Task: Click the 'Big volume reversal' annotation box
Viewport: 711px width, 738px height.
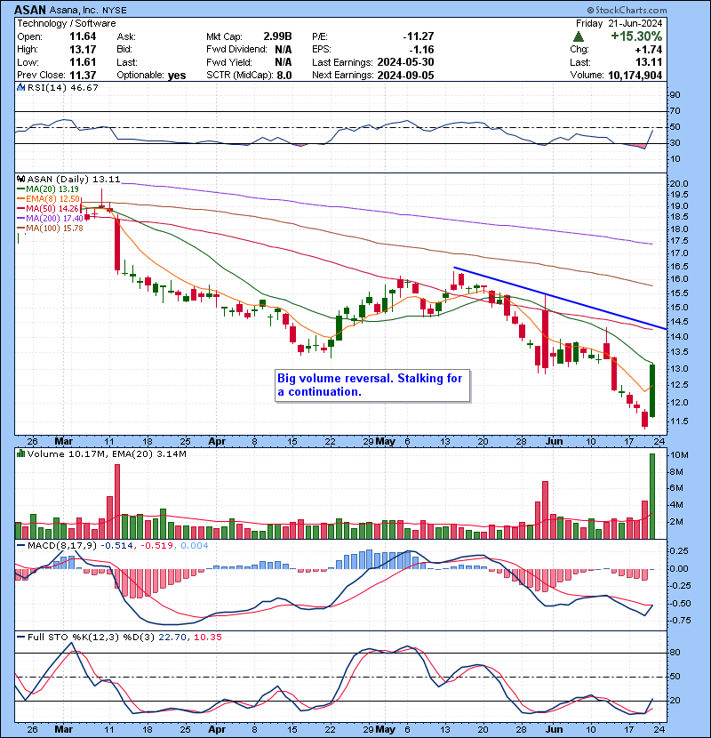Action: 372,386
